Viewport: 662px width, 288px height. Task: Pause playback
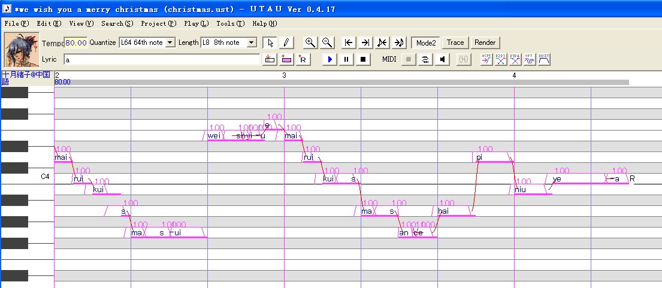point(346,59)
